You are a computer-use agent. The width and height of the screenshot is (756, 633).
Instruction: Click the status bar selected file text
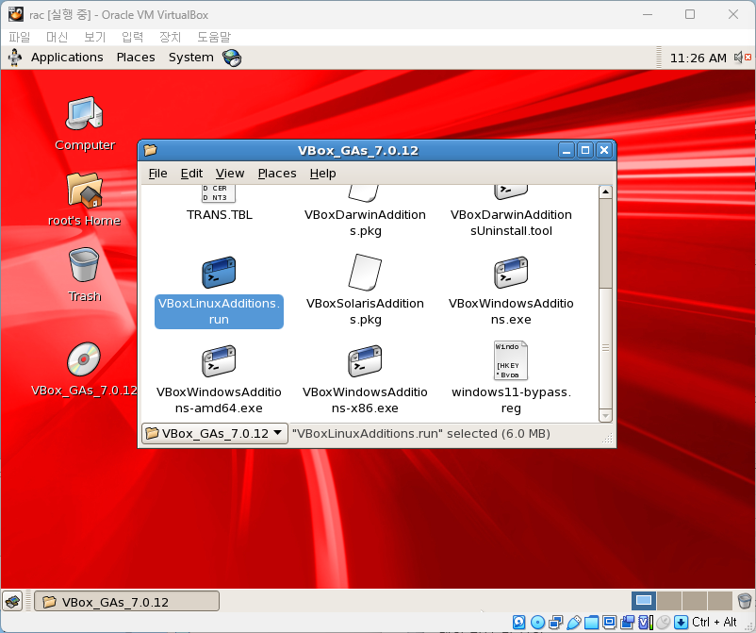click(x=421, y=433)
